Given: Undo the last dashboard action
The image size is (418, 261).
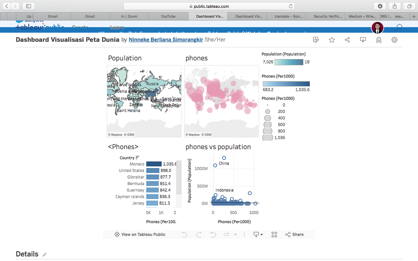Looking at the screenshot, I should point(184,234).
